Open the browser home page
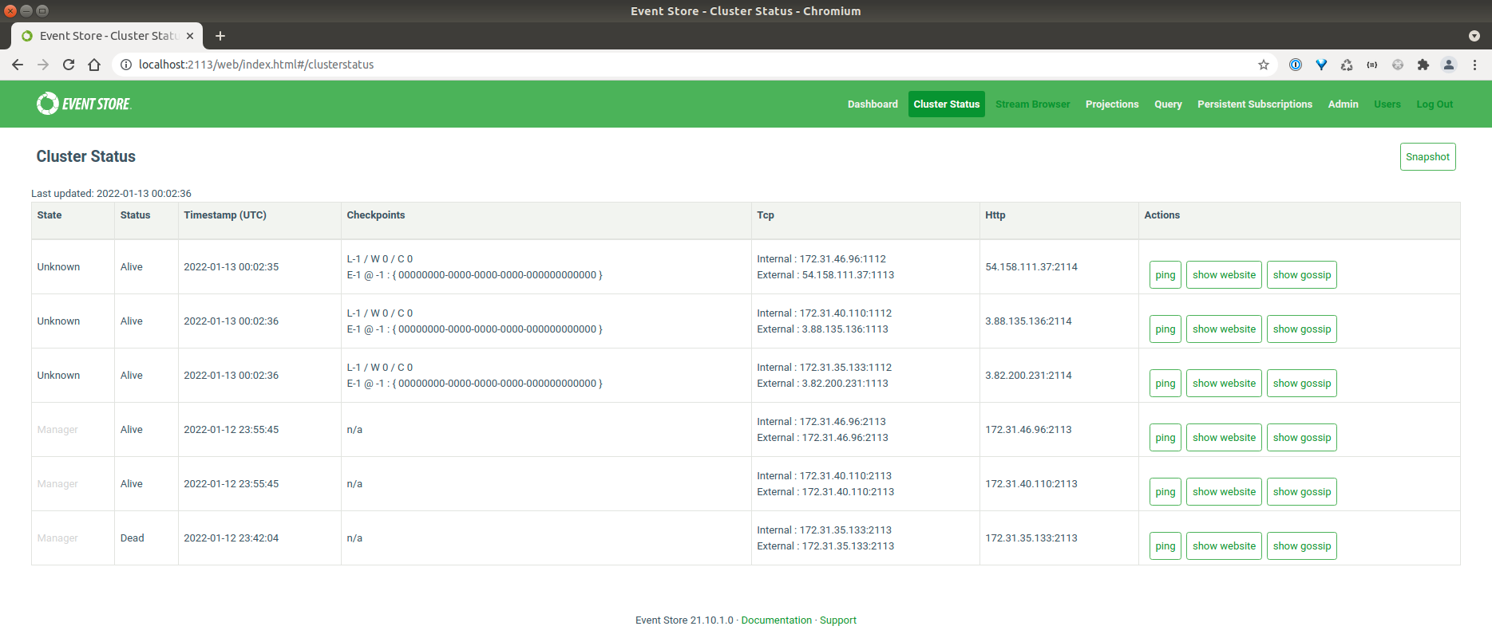This screenshot has width=1492, height=638. click(94, 65)
